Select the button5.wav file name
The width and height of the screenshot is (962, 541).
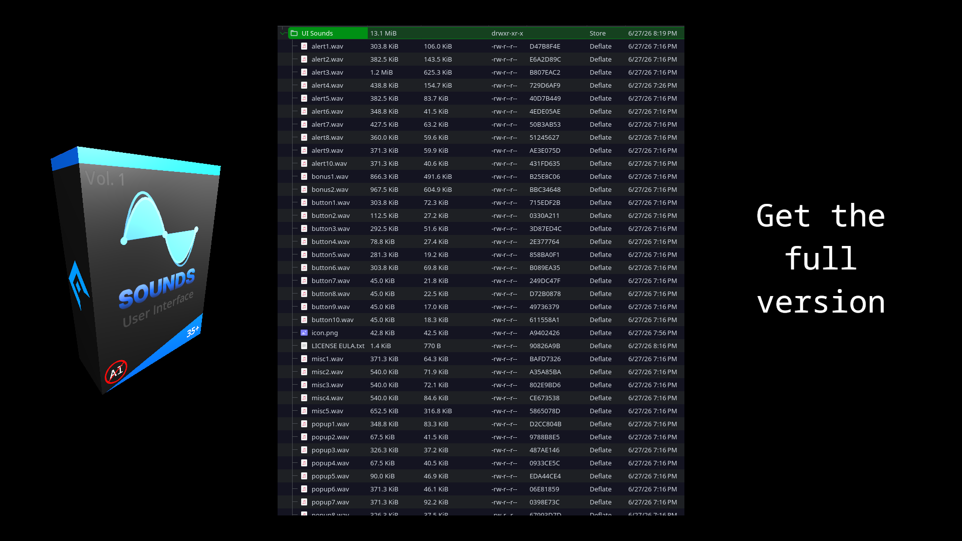point(331,254)
